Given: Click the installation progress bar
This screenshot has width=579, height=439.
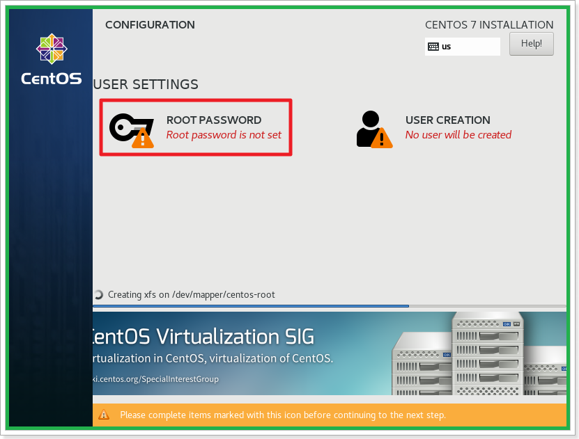Looking at the screenshot, I should (x=330, y=306).
